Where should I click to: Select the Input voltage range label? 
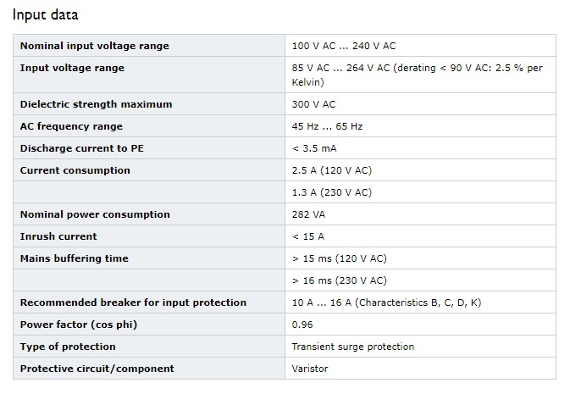click(x=72, y=68)
